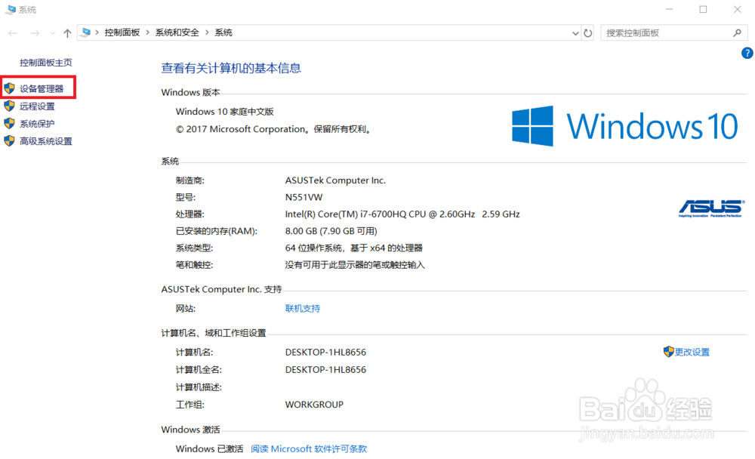755x459 pixels.
Task: Refresh the page with the refresh icon
Action: tap(588, 32)
